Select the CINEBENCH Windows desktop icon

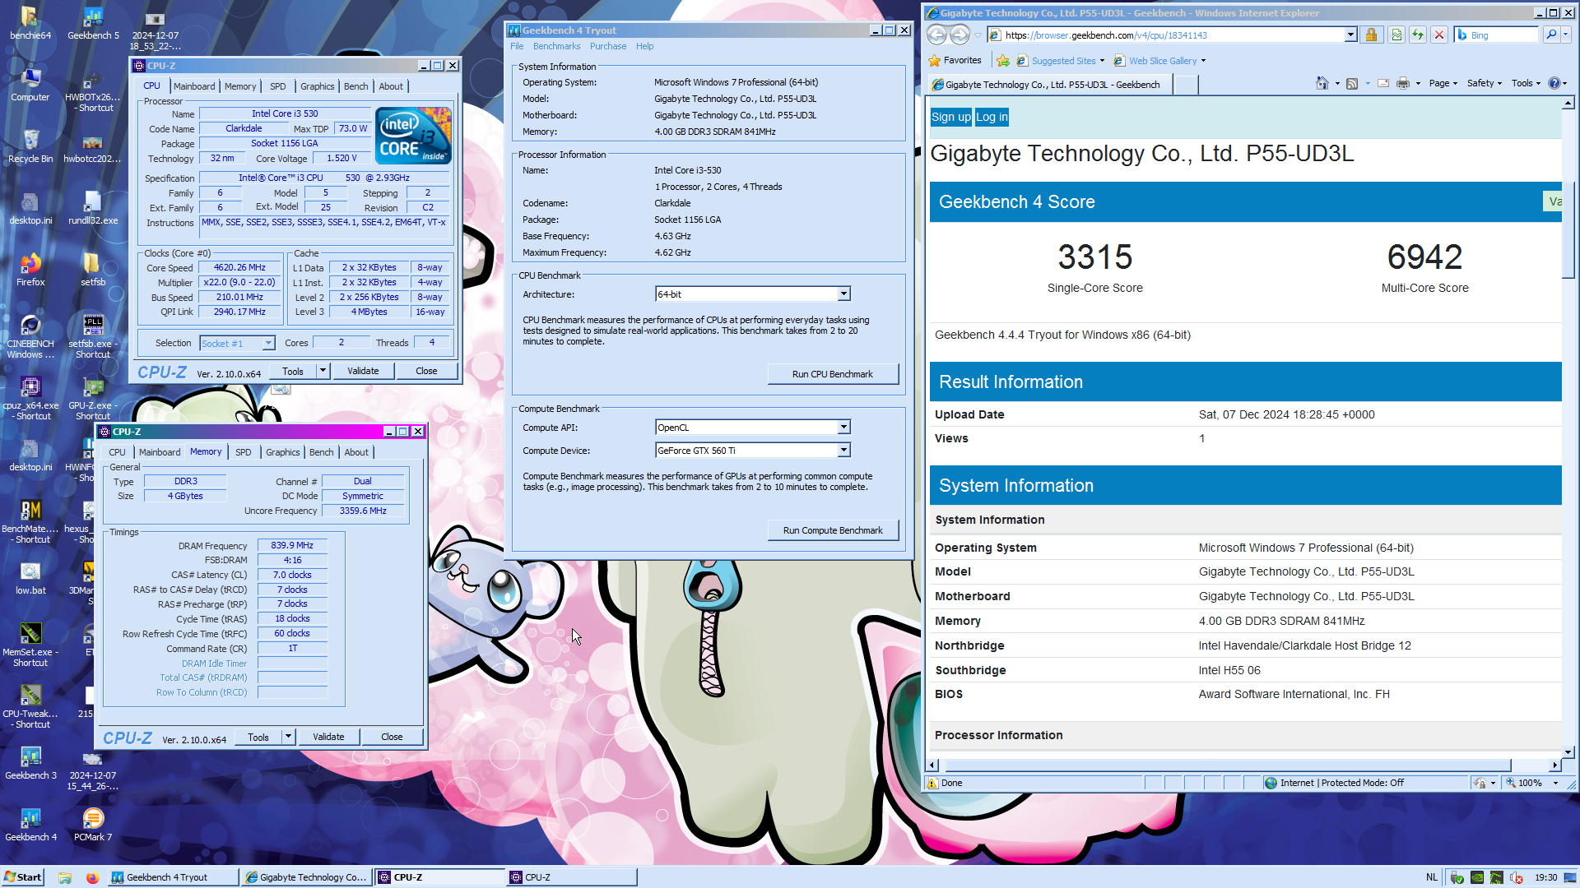coord(30,337)
